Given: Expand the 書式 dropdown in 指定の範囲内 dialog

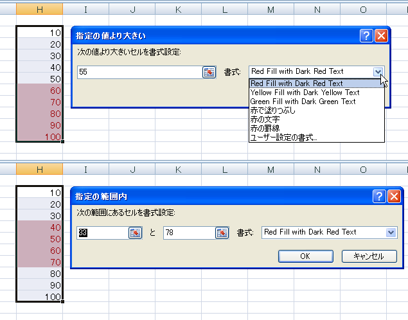Looking at the screenshot, I should point(391,232).
